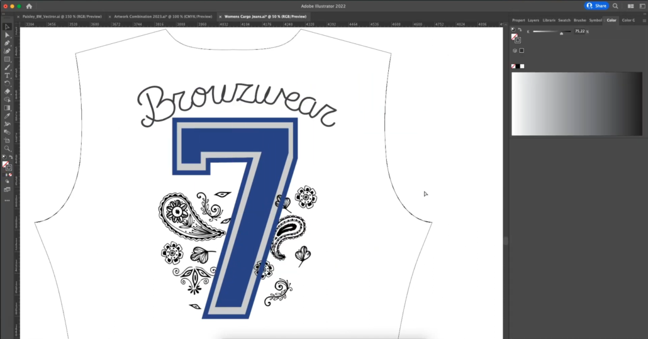Click the Home icon in title bar
Viewport: 648px width, 339px height.
(29, 6)
